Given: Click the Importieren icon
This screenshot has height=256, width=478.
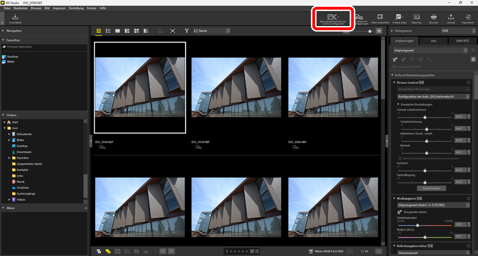Looking at the screenshot, I should pos(15,19).
